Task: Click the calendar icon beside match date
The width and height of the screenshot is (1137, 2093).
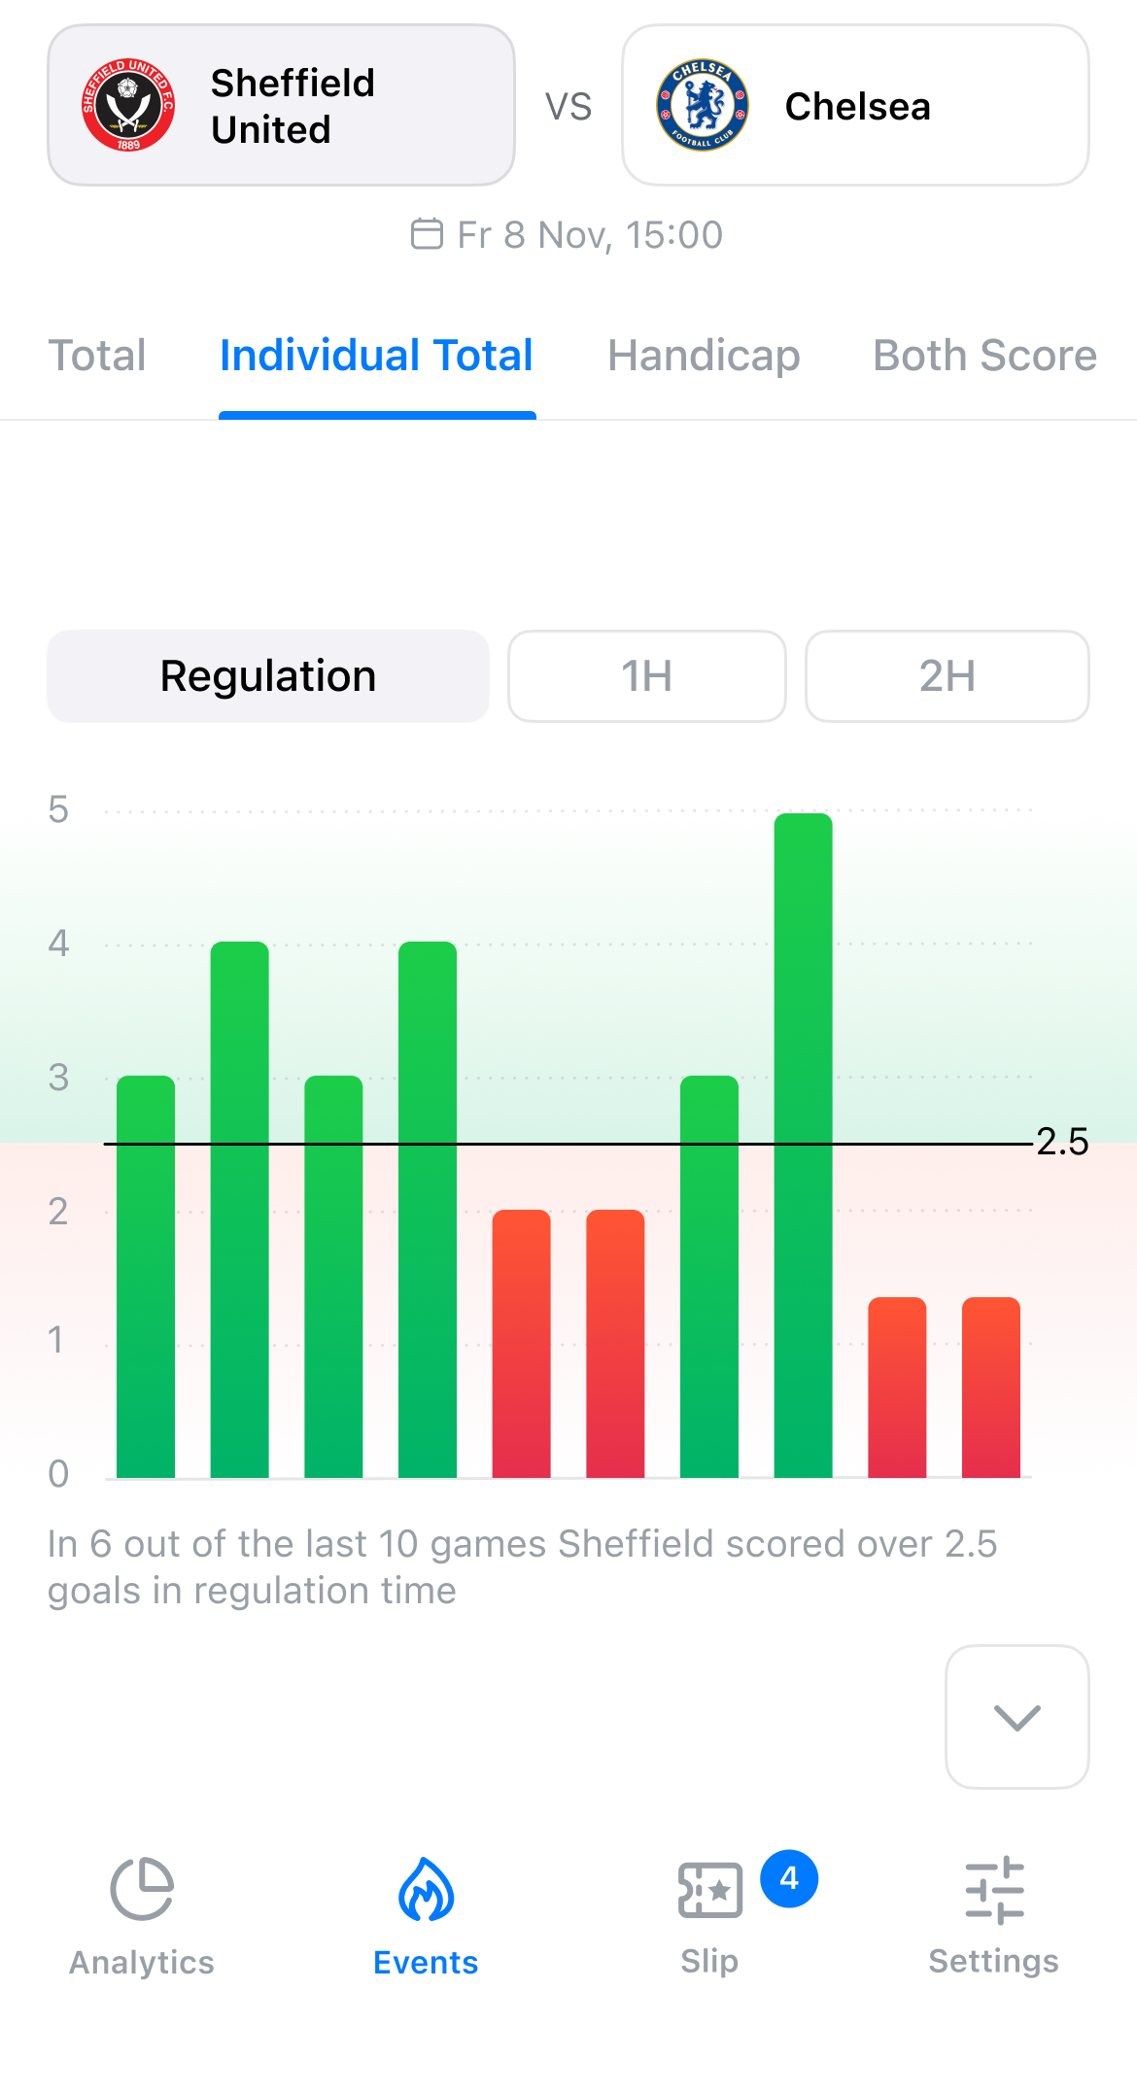Action: tap(427, 234)
